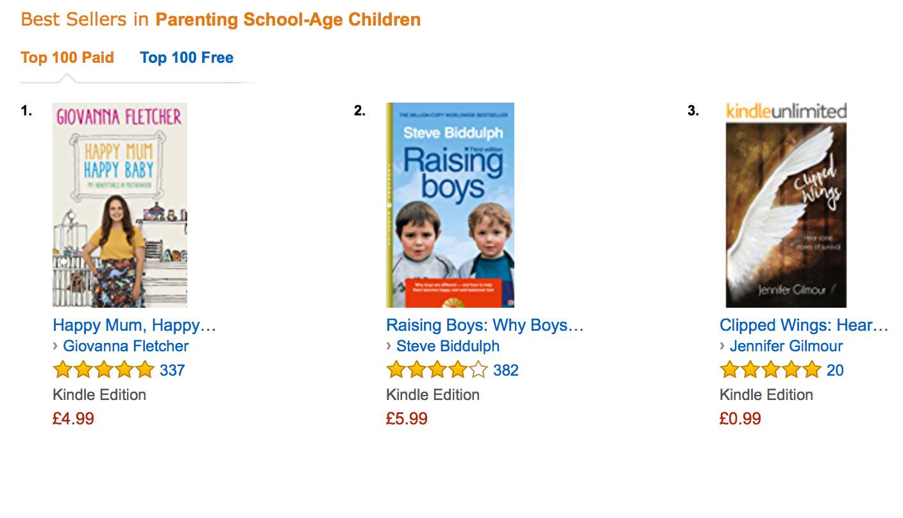Viewport: 903px width, 518px height.
Task: Open the 20 customer reviews
Action: click(x=835, y=371)
